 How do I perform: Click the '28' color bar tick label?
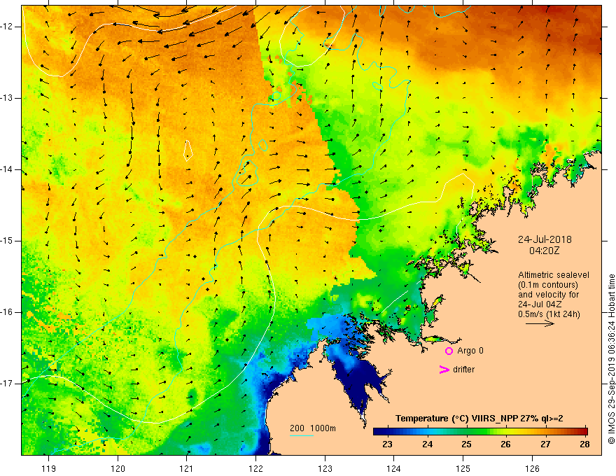pyautogui.click(x=584, y=444)
